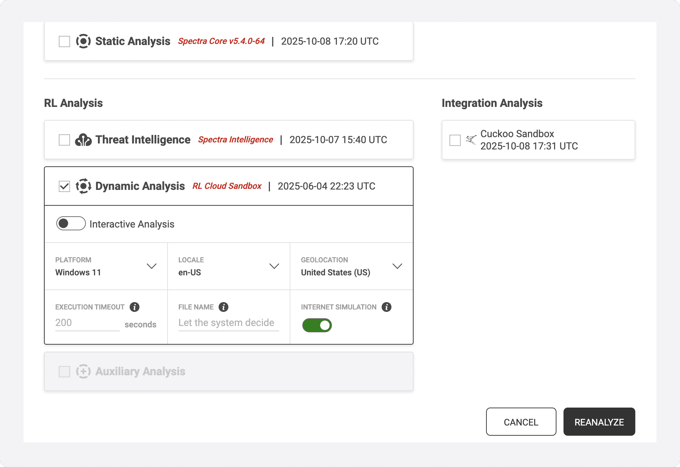Select the Threat Intelligence cloud icon

[83, 140]
